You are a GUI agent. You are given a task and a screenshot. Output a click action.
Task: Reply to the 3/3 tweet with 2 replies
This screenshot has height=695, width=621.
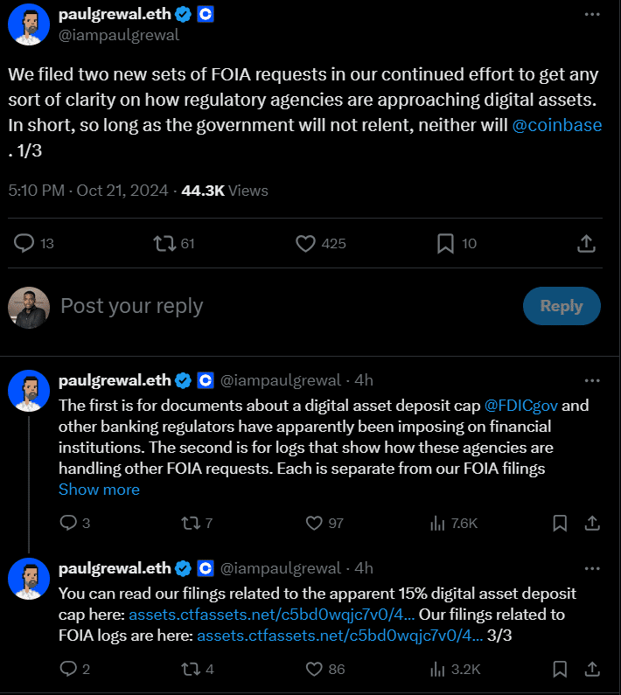pyautogui.click(x=68, y=670)
